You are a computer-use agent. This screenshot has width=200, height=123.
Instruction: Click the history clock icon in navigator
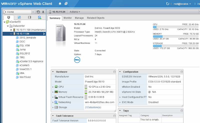click(38, 12)
